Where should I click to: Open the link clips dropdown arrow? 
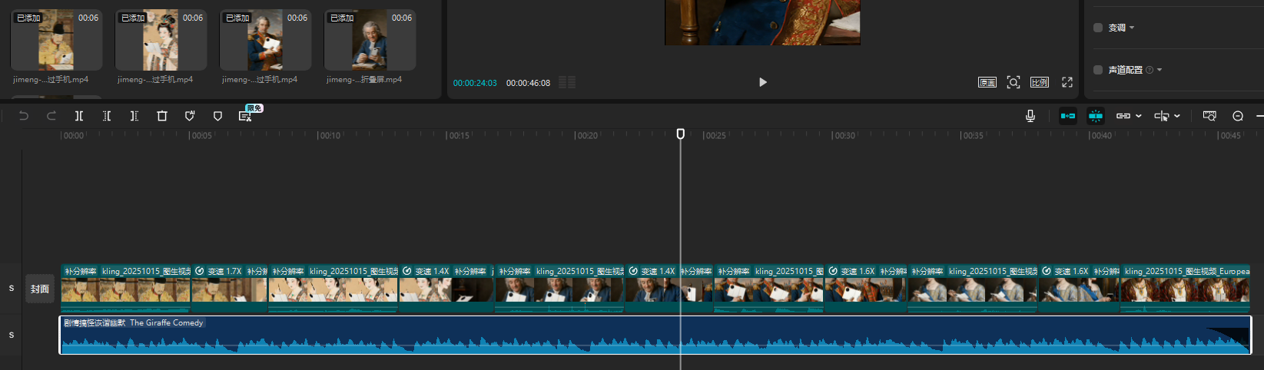pyautogui.click(x=1139, y=116)
